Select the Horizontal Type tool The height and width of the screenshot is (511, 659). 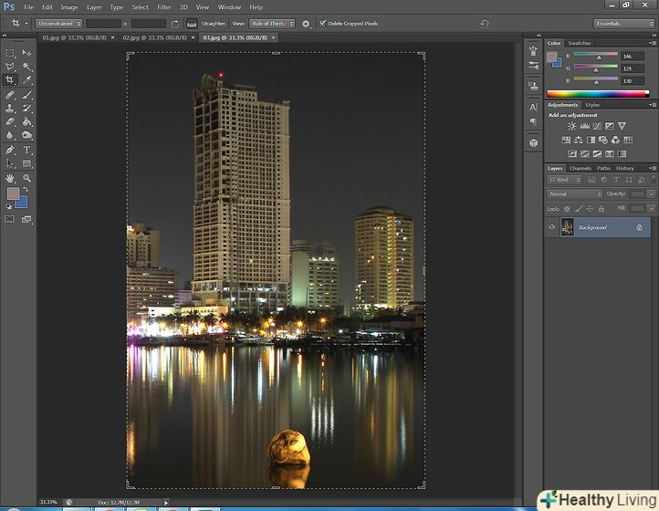27,150
